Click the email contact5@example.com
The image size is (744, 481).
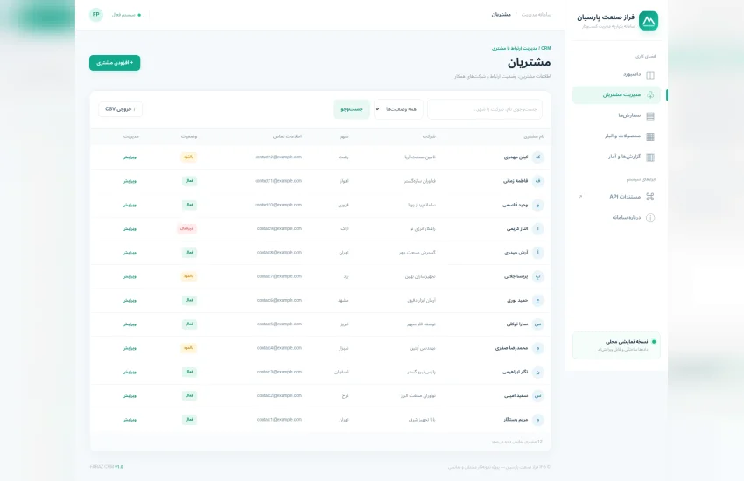[279, 324]
